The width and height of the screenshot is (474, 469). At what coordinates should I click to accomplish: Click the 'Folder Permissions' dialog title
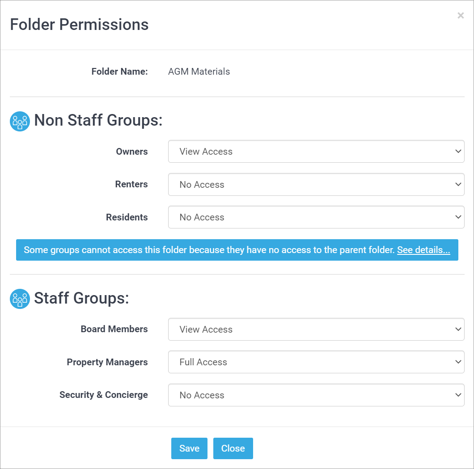point(79,25)
